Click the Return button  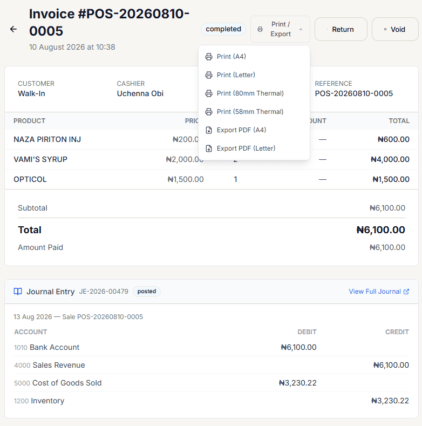[341, 29]
